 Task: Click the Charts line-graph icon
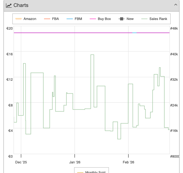click(9, 5)
